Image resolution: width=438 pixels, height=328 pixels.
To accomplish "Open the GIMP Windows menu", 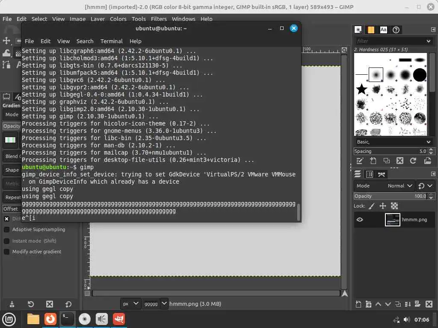I will click(183, 19).
